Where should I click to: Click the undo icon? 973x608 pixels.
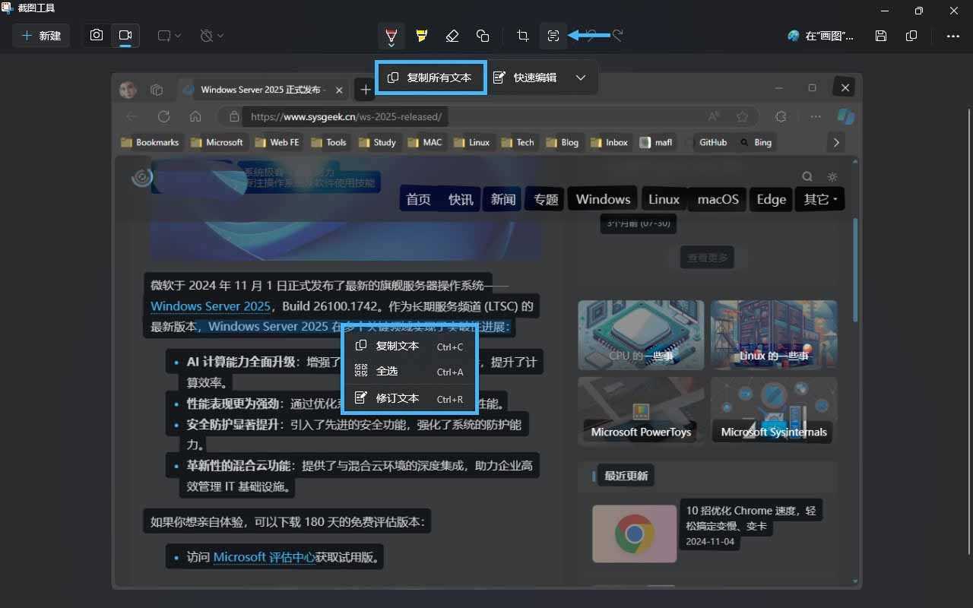point(591,36)
